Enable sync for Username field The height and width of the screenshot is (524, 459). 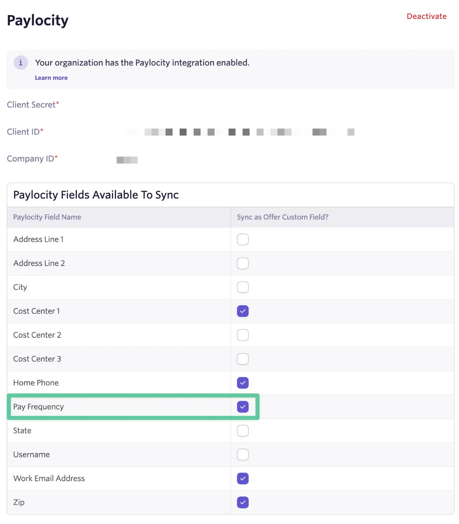click(x=243, y=454)
